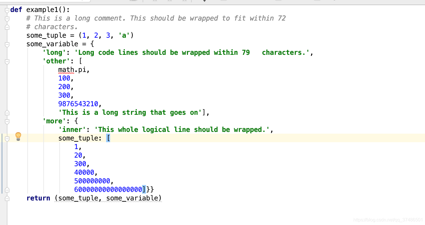Click the highlighted opening bracket after some_tuple:
Viewport: 425px width, 225px height.
(108, 138)
